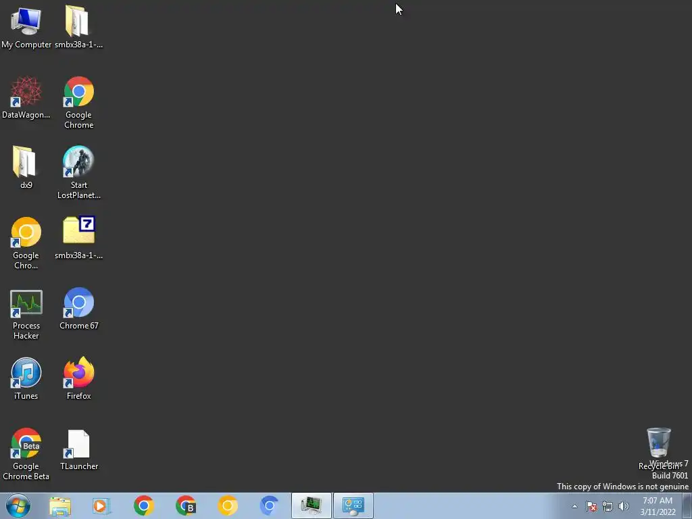Select the iTunes desktop shortcut

click(x=26, y=378)
